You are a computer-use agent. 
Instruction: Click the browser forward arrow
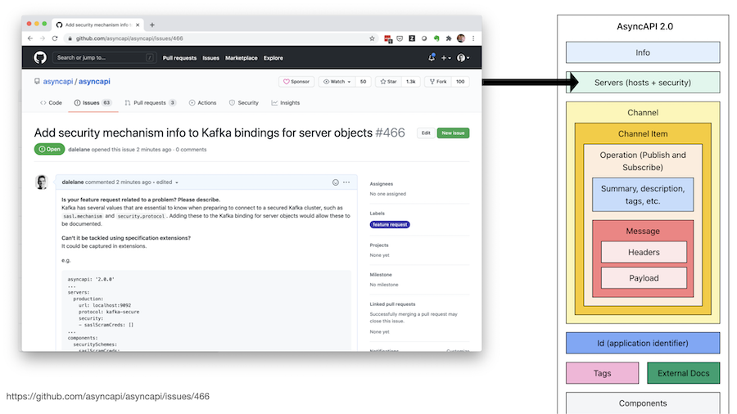[43, 38]
